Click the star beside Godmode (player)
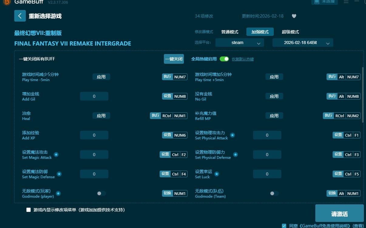Image resolution: width=366 pixels, height=228 pixels. (x=58, y=193)
